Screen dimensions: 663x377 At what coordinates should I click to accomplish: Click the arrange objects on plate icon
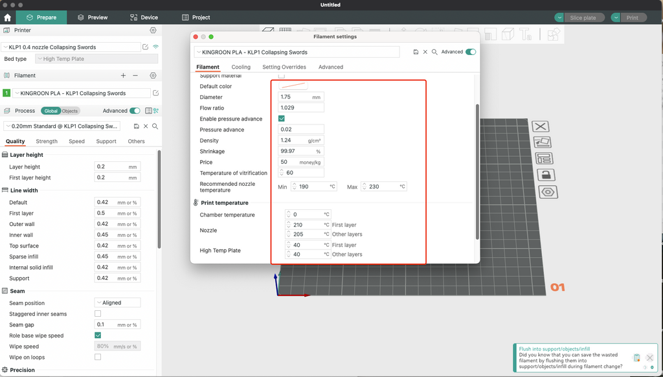click(x=545, y=159)
